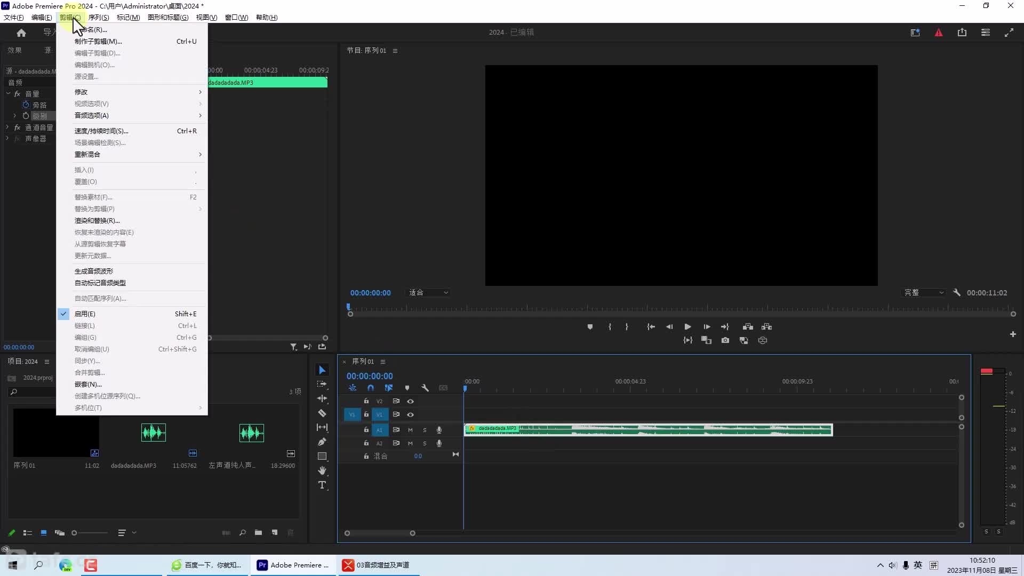Enable voice-over record on A2

(x=439, y=443)
